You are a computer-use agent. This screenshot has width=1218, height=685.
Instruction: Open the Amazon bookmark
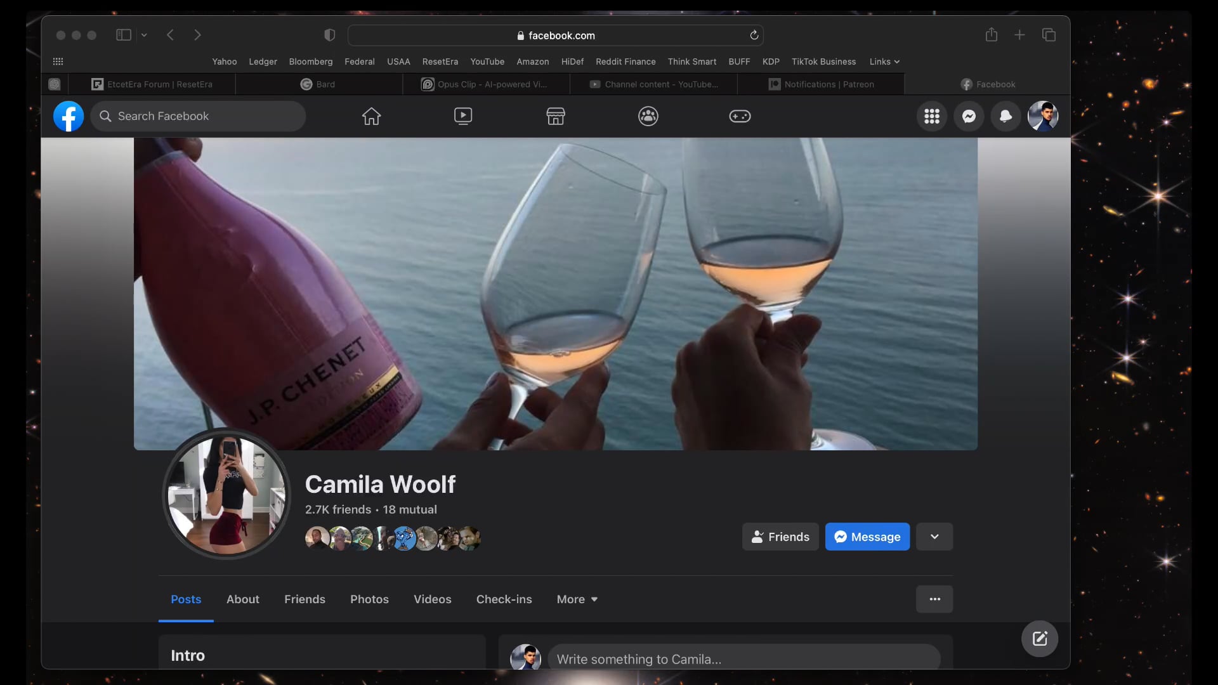pyautogui.click(x=533, y=62)
